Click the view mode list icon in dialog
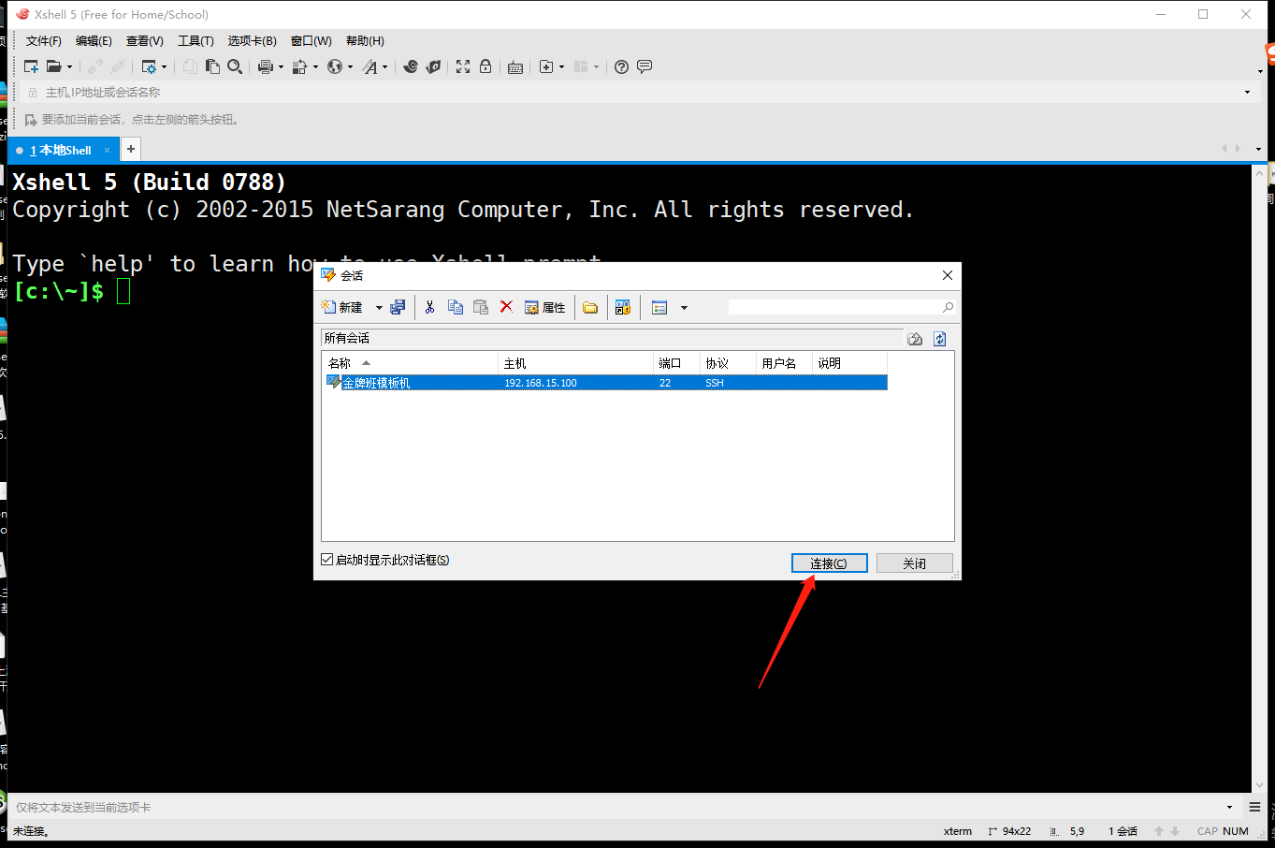The image size is (1275, 848). pos(659,307)
